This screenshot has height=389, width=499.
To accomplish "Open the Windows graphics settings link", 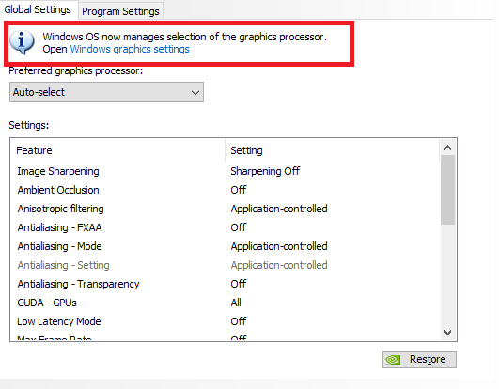I will tap(130, 49).
